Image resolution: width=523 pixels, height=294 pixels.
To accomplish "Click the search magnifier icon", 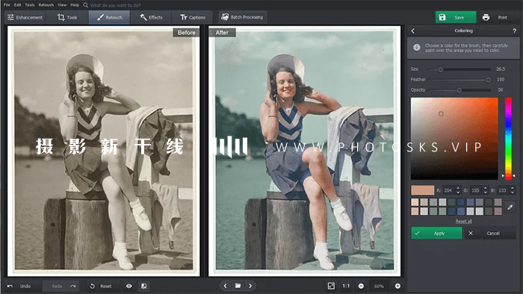I will [x=86, y=5].
